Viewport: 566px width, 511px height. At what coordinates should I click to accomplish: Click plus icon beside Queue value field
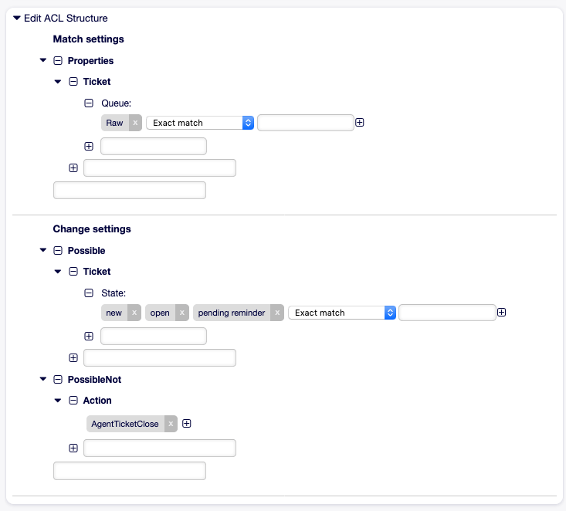[360, 123]
